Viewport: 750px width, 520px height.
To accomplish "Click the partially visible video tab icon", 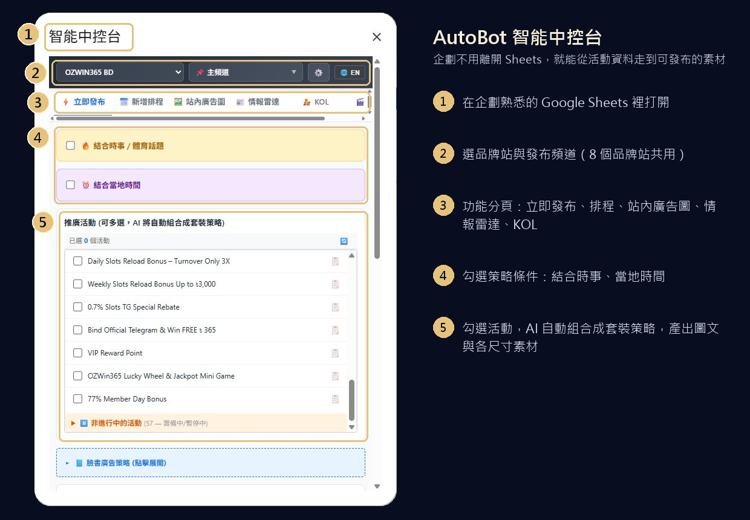I will pyautogui.click(x=360, y=102).
